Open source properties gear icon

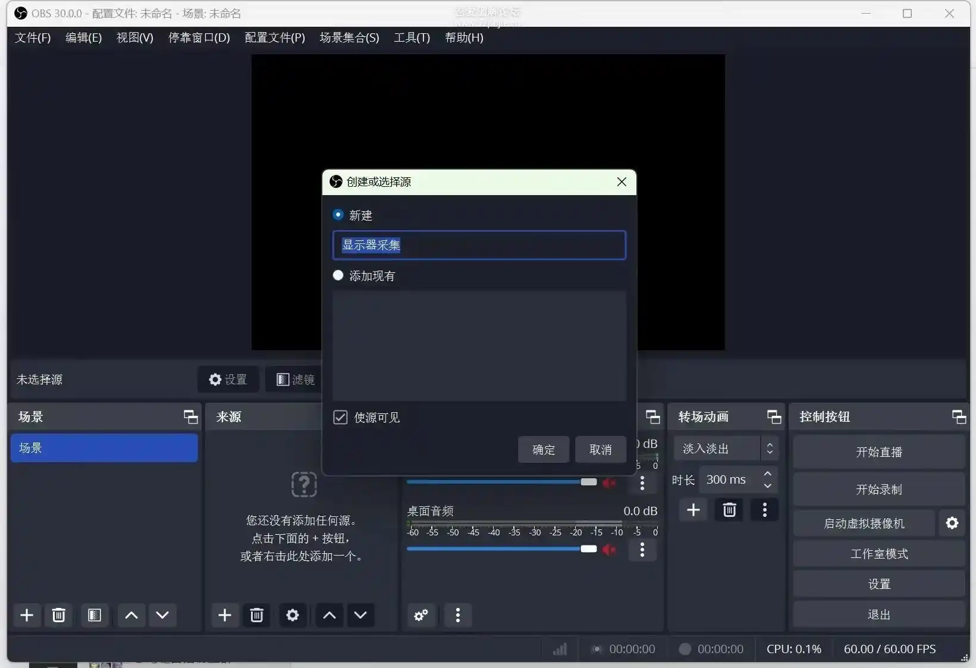[292, 615]
